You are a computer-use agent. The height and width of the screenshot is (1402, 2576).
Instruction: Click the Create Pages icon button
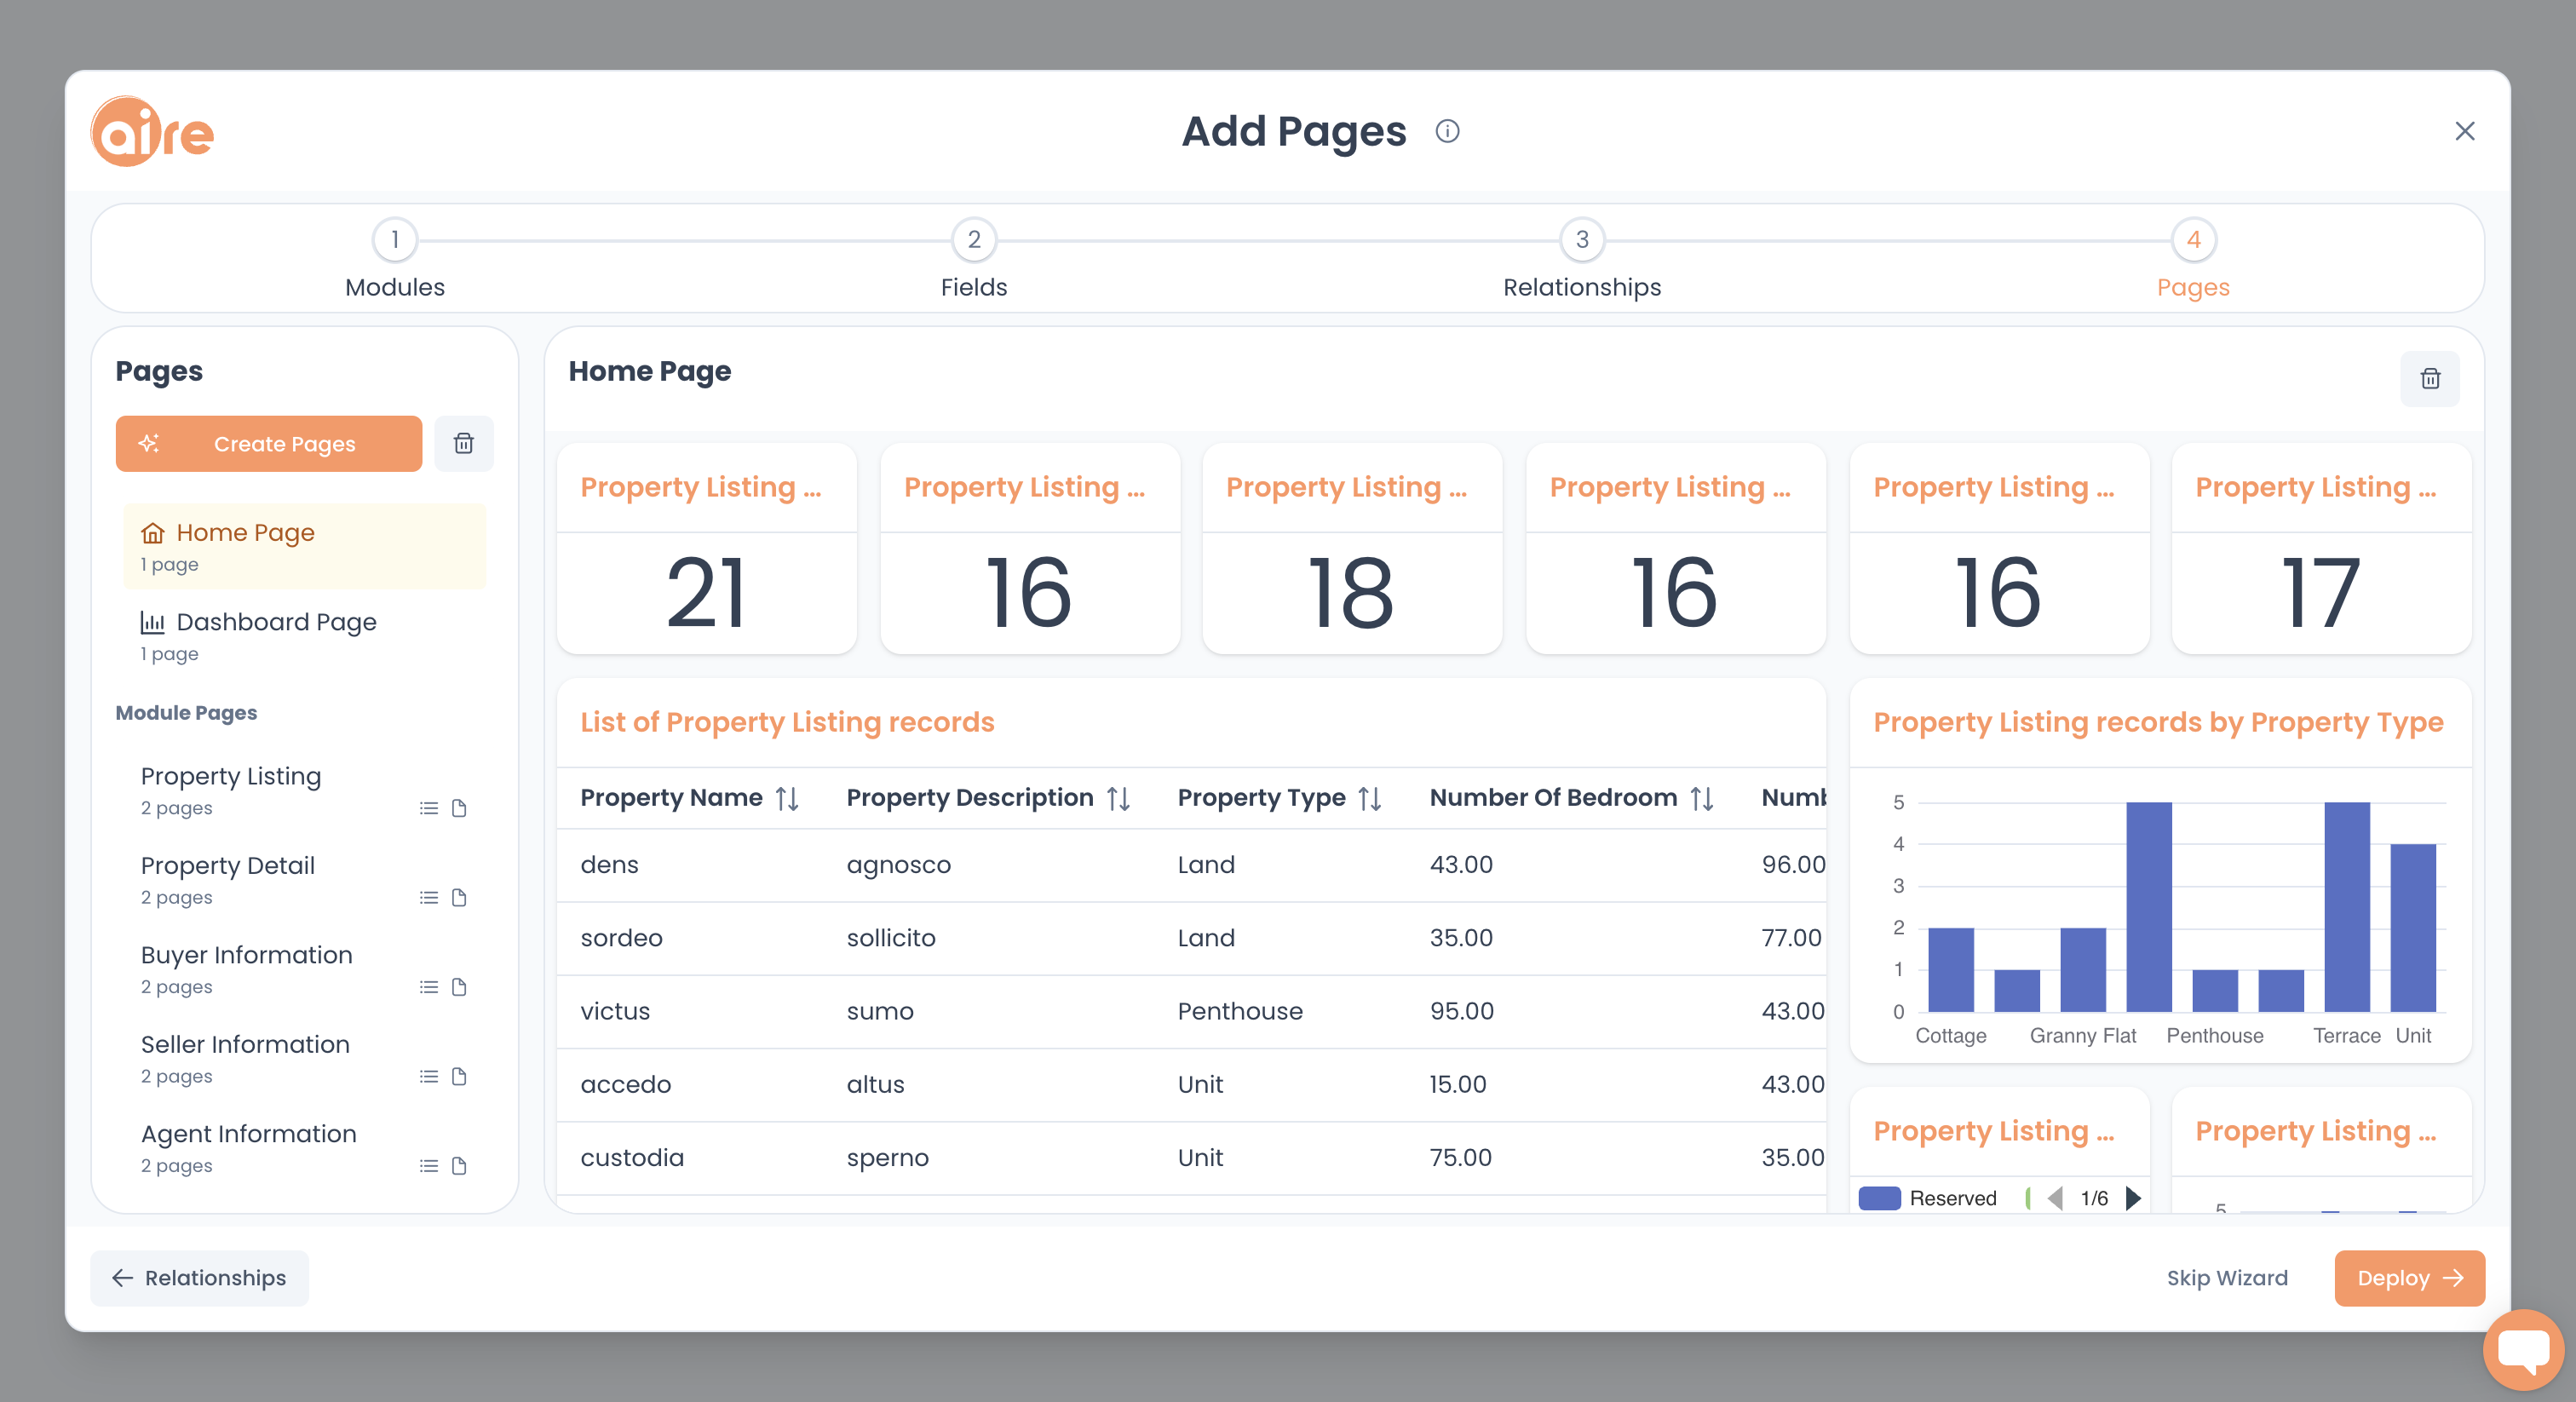(x=152, y=444)
